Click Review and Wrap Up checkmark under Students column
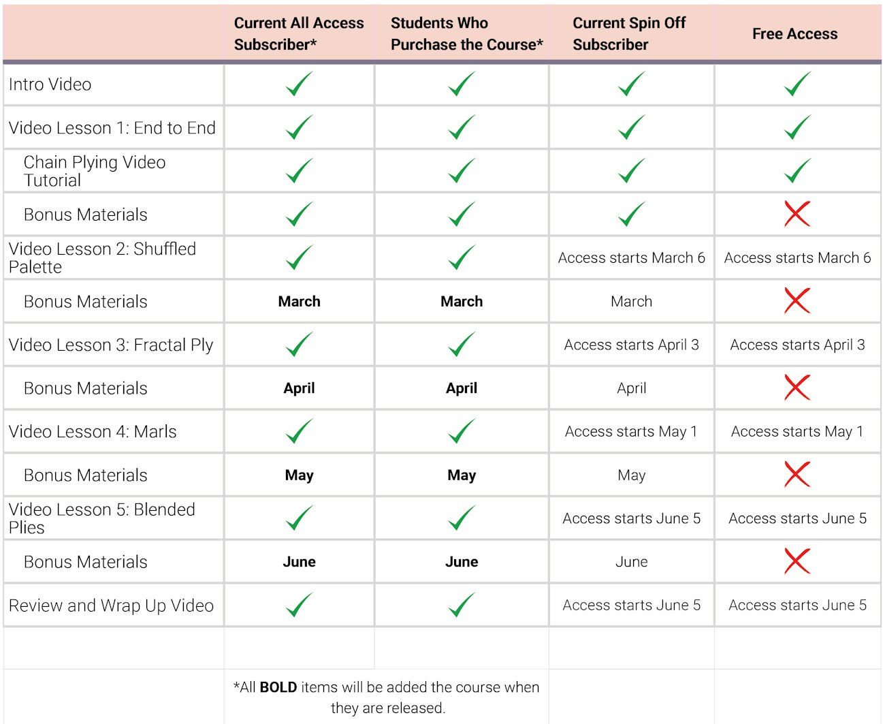Viewport: 885px width, 724px height. pos(462,605)
